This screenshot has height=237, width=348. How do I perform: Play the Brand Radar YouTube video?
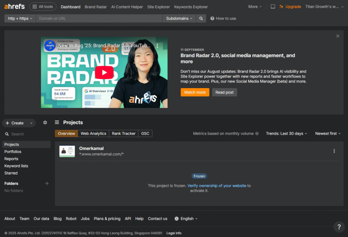click(x=104, y=72)
